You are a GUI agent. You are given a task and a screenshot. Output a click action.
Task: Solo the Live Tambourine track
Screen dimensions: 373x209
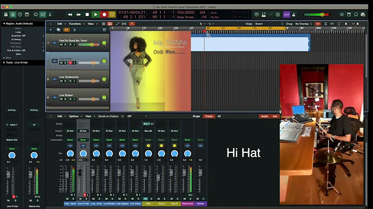(x=65, y=81)
